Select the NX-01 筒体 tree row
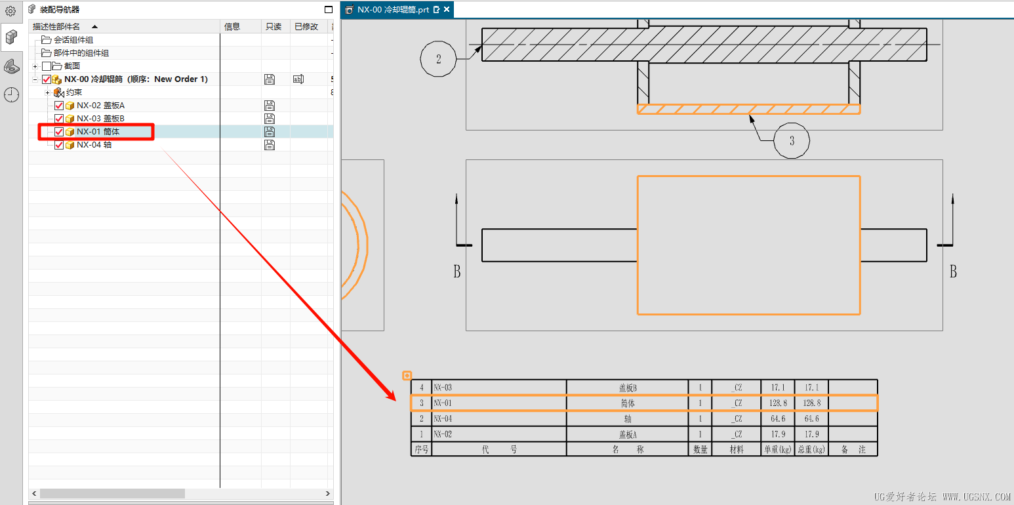 [181, 132]
